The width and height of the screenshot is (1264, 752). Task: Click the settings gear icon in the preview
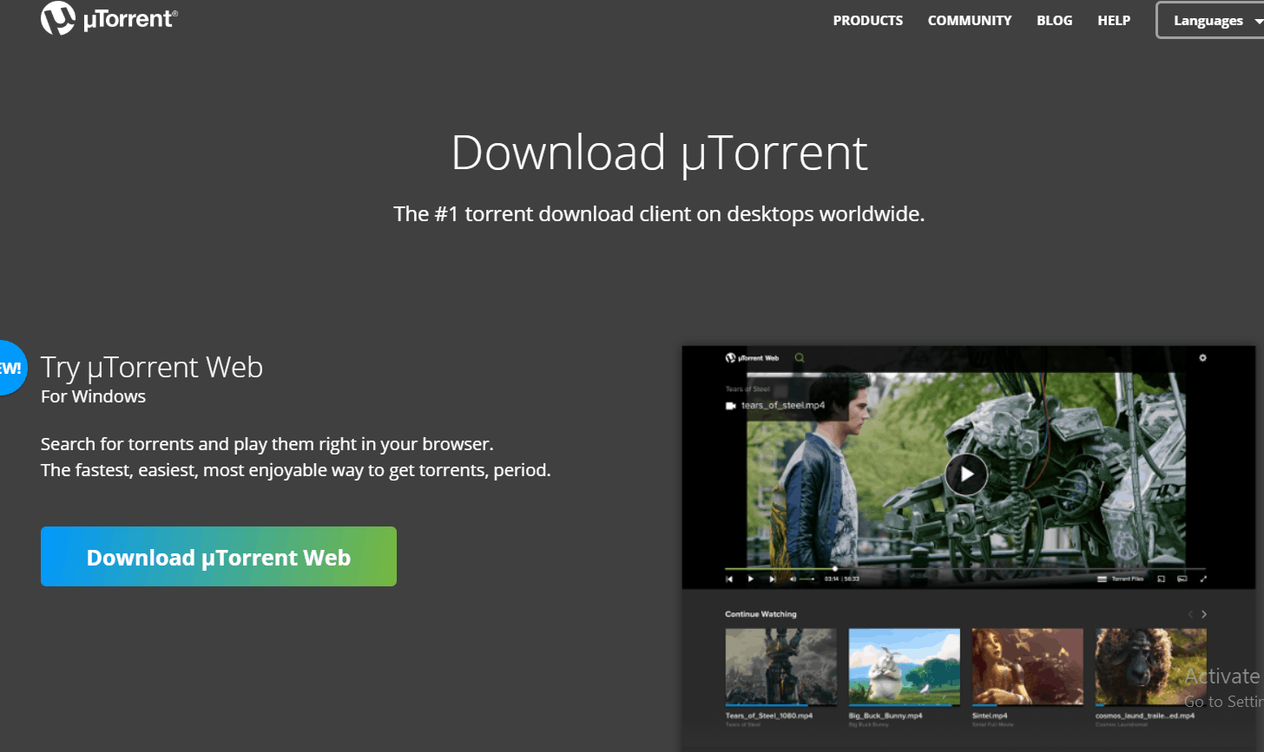click(1202, 357)
